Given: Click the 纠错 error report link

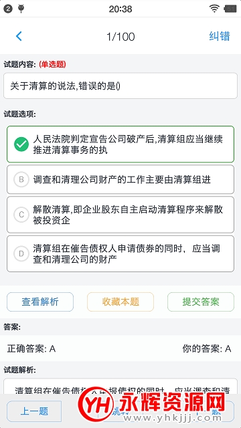Looking at the screenshot, I should pyautogui.click(x=220, y=36).
